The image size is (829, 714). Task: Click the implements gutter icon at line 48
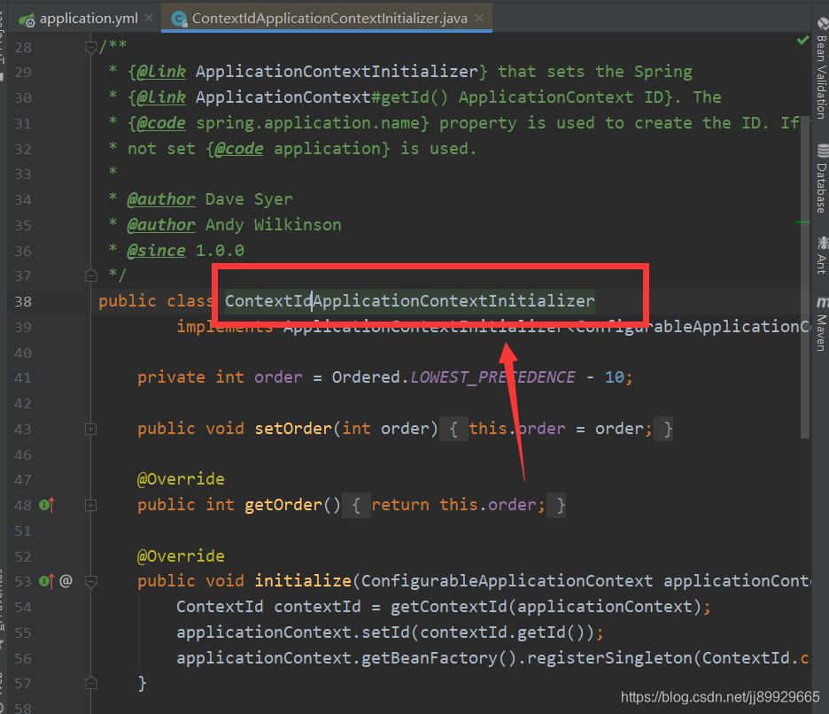click(47, 505)
